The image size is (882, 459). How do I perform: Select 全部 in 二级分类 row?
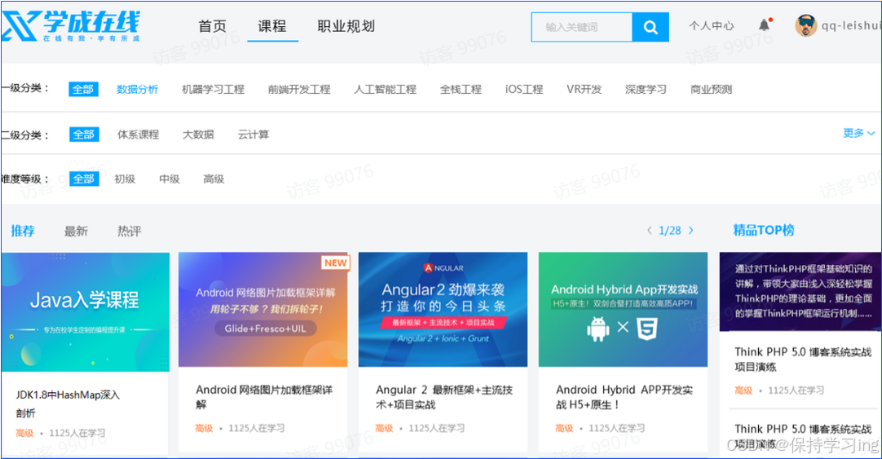(84, 135)
